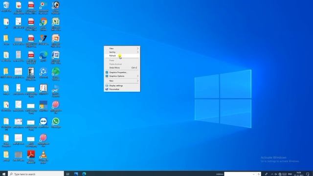313x176 pixels.
Task: Choose Undo Move in the context menu
Action: [122, 68]
